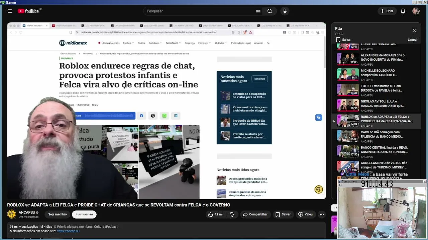The image size is (428, 240).
Task: Click Publicidade Legal in Midiamax nav
Action: 241,43
